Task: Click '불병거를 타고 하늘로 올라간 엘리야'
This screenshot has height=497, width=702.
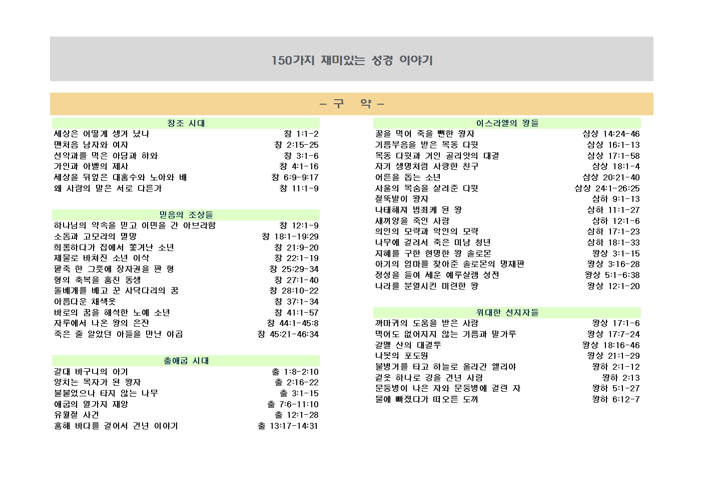Action: (445, 367)
